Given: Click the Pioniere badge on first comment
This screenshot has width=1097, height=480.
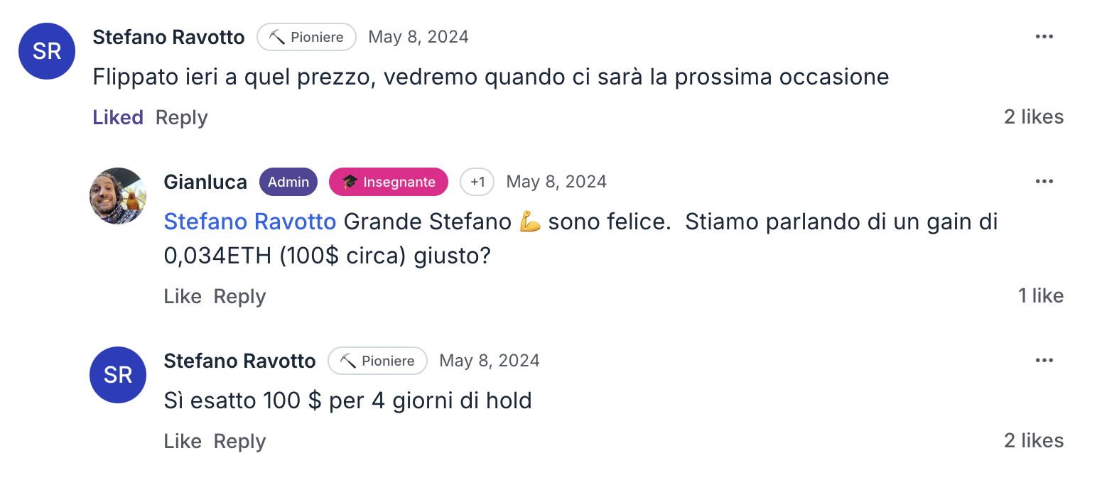Looking at the screenshot, I should 306,37.
